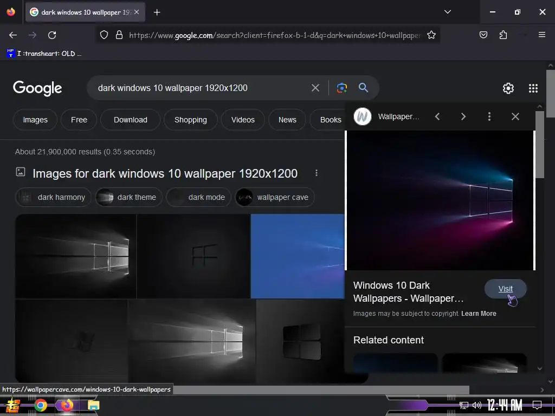Launch Chrome from the taskbar

pos(41,405)
